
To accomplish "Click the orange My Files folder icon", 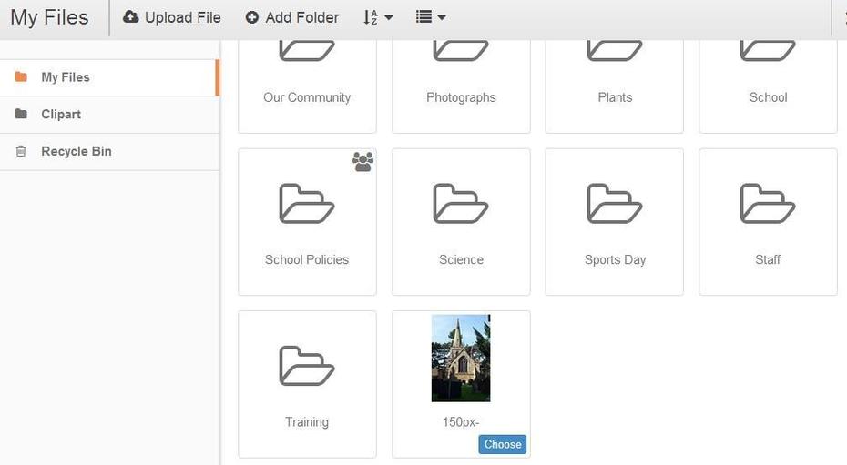I will pos(21,76).
